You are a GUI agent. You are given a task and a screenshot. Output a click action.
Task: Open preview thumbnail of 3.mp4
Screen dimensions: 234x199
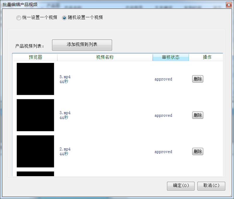tap(35, 115)
